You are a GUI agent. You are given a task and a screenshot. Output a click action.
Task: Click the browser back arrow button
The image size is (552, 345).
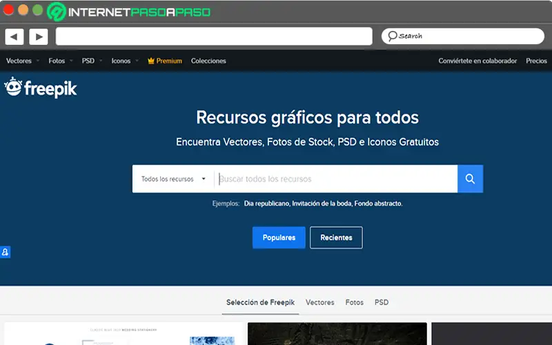click(x=14, y=37)
